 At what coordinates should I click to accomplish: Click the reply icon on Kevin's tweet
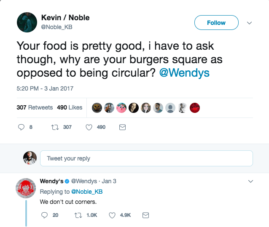[x=22, y=127]
